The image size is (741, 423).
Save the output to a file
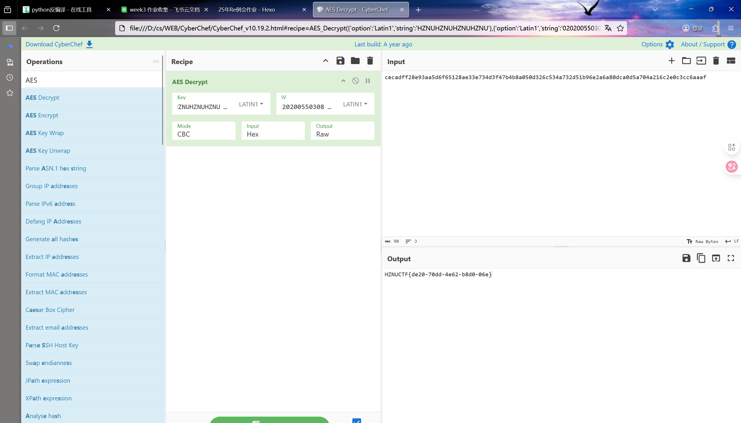(686, 258)
